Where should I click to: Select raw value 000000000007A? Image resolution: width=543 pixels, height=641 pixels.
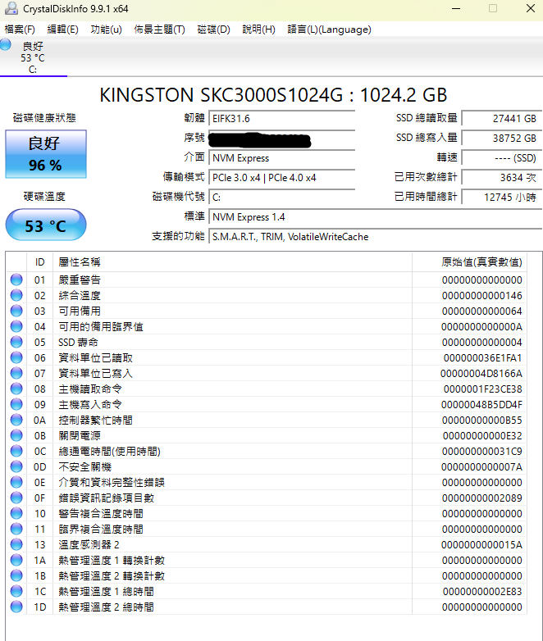(x=482, y=467)
